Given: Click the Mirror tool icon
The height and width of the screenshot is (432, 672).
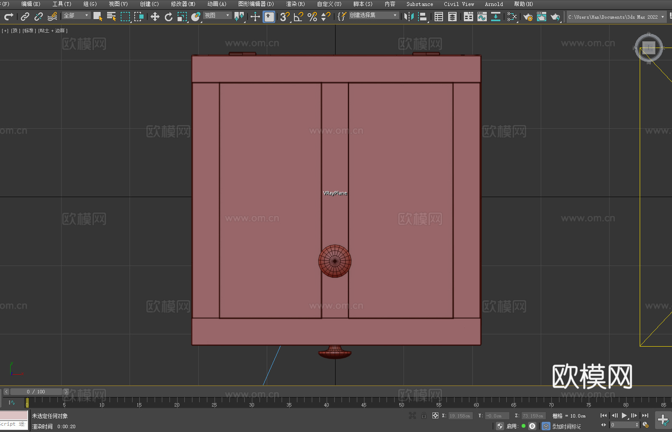Looking at the screenshot, I should click(409, 17).
